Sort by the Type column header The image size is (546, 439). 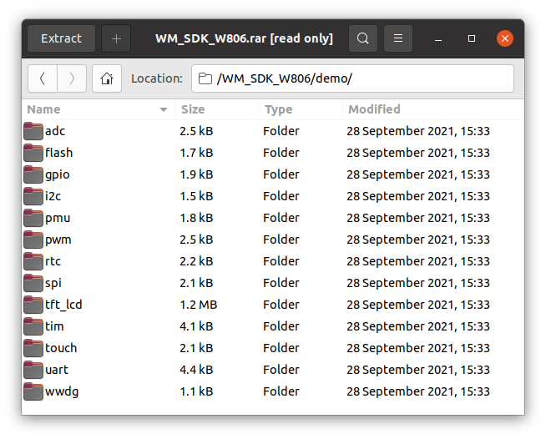(x=301, y=109)
